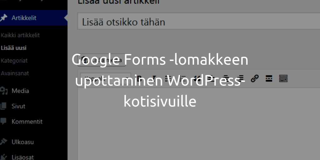
Task: Insert a numbered list
Action: tap(183, 78)
